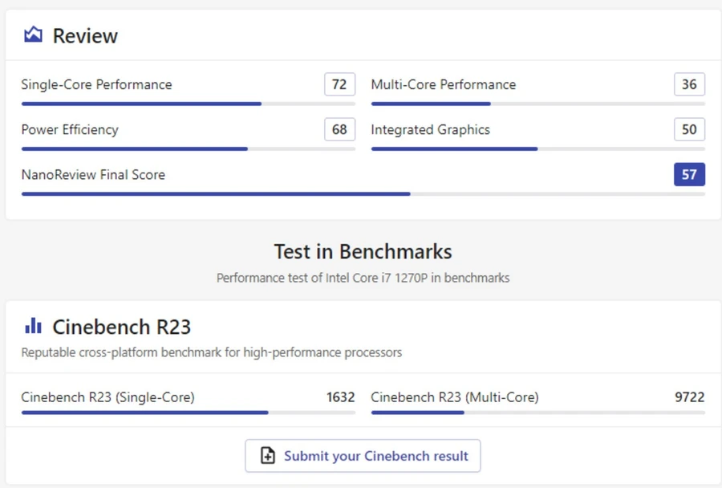This screenshot has width=722, height=488.
Task: Click the NanoReview Final Score badge 57
Action: point(689,175)
